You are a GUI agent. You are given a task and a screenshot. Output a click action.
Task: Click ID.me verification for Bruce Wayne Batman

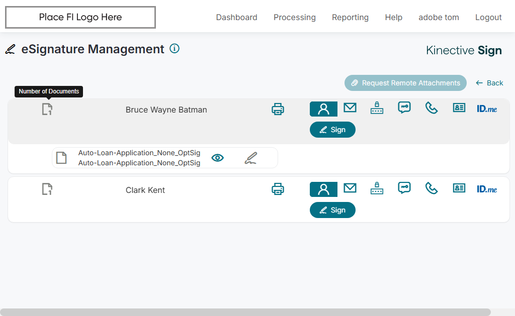click(487, 109)
